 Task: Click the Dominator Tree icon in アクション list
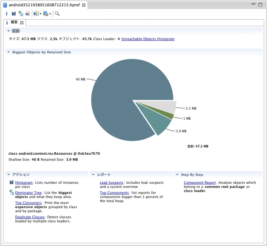click(x=12, y=192)
